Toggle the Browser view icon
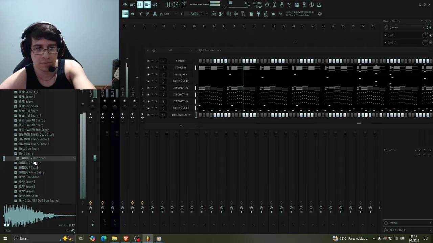The height and width of the screenshot is (243, 433). pyautogui.click(x=244, y=14)
